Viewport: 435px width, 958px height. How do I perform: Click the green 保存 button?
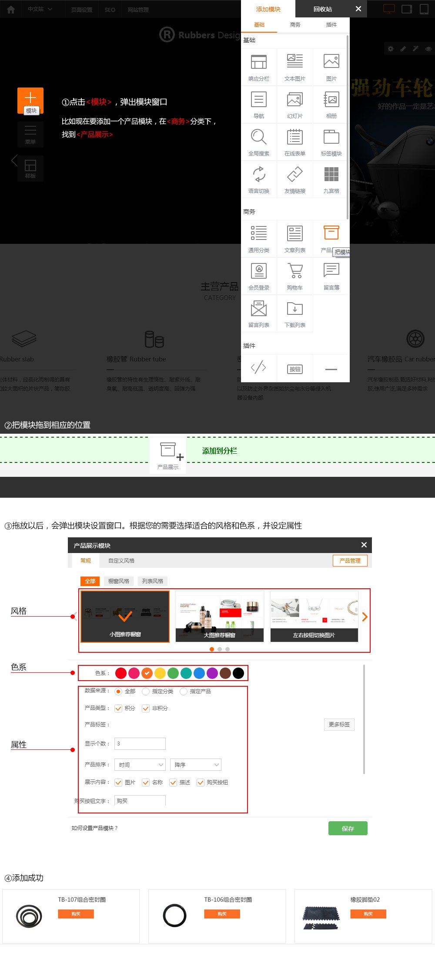348,828
